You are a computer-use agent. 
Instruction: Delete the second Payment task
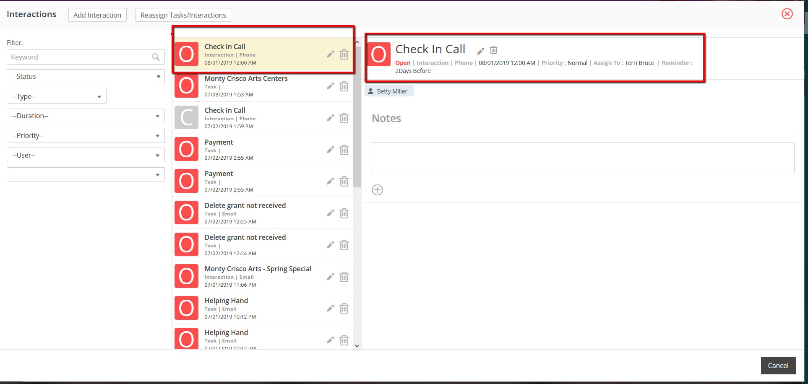[x=344, y=182]
